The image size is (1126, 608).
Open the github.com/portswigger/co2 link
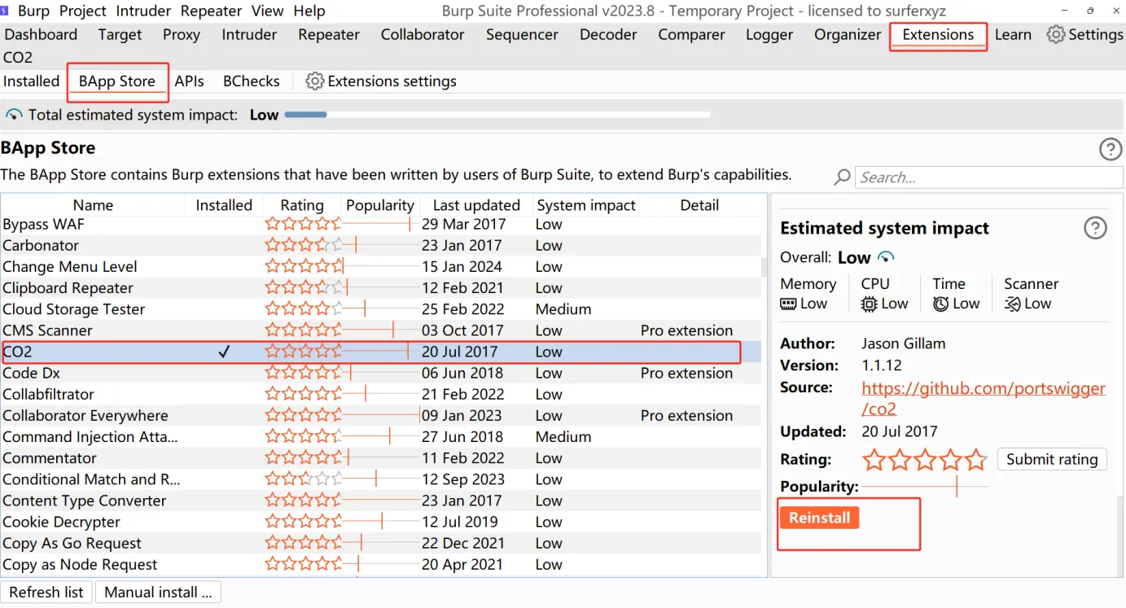pyautogui.click(x=984, y=398)
